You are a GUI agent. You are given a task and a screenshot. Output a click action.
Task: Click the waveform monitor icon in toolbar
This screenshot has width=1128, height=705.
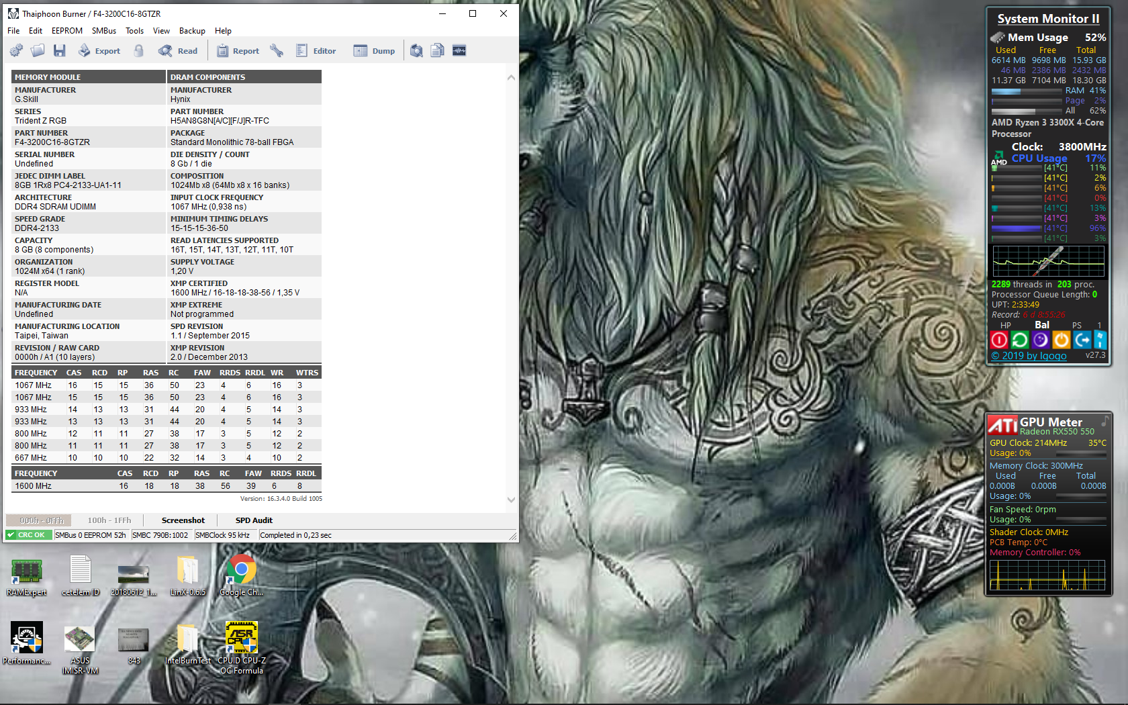[459, 51]
